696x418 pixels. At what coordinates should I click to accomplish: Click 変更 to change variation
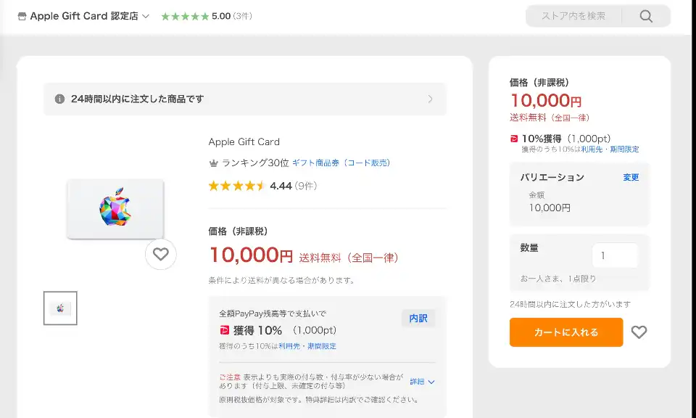631,177
